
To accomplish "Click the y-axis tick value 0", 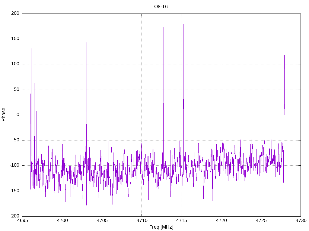I will pos(18,115).
